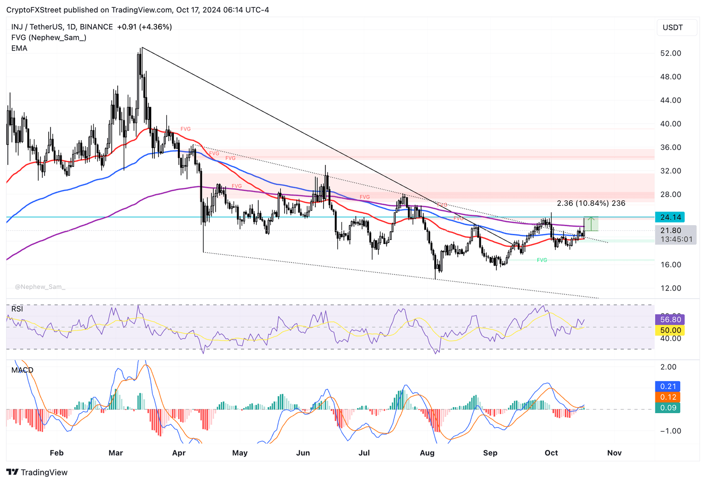Click the teal histogram 0.09 value label
Viewport: 706px width, 483px height.
(668, 408)
